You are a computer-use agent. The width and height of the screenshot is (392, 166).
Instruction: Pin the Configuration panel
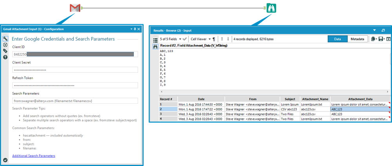point(135,29)
